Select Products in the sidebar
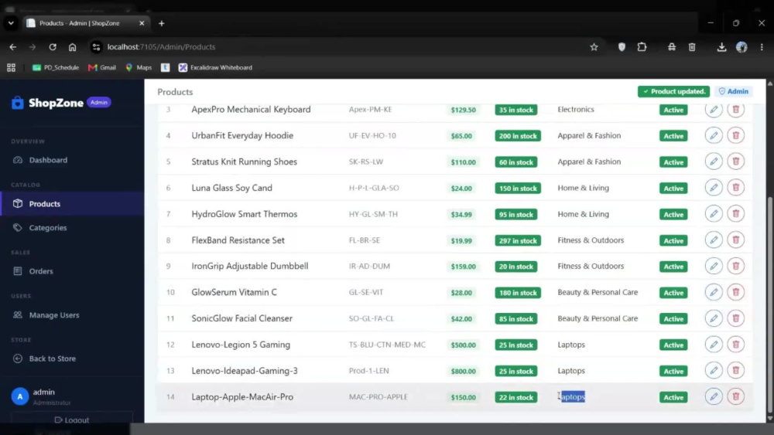Screen dimensions: 774x435 point(72,203)
